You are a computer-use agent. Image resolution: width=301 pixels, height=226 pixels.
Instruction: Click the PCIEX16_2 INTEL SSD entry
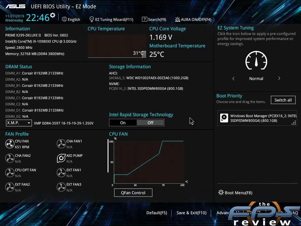click(146, 88)
